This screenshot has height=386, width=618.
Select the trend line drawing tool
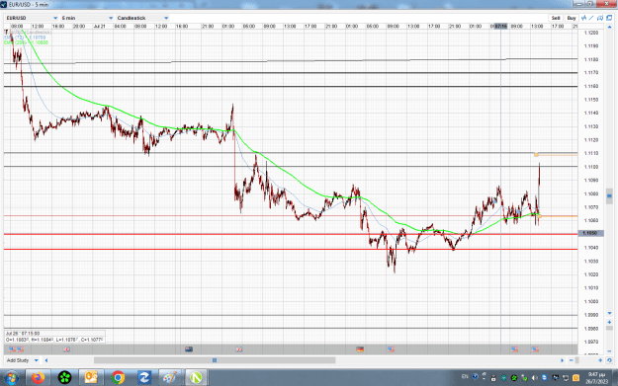coord(591,18)
